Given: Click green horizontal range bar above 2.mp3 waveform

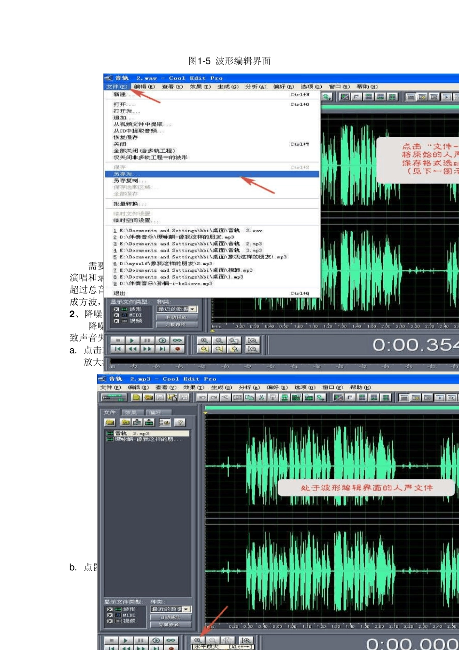Looking at the screenshot, I should click(332, 408).
